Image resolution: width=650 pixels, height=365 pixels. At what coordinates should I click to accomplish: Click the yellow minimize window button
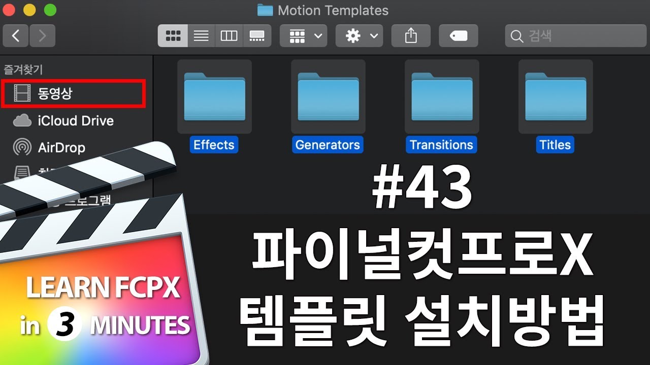30,10
